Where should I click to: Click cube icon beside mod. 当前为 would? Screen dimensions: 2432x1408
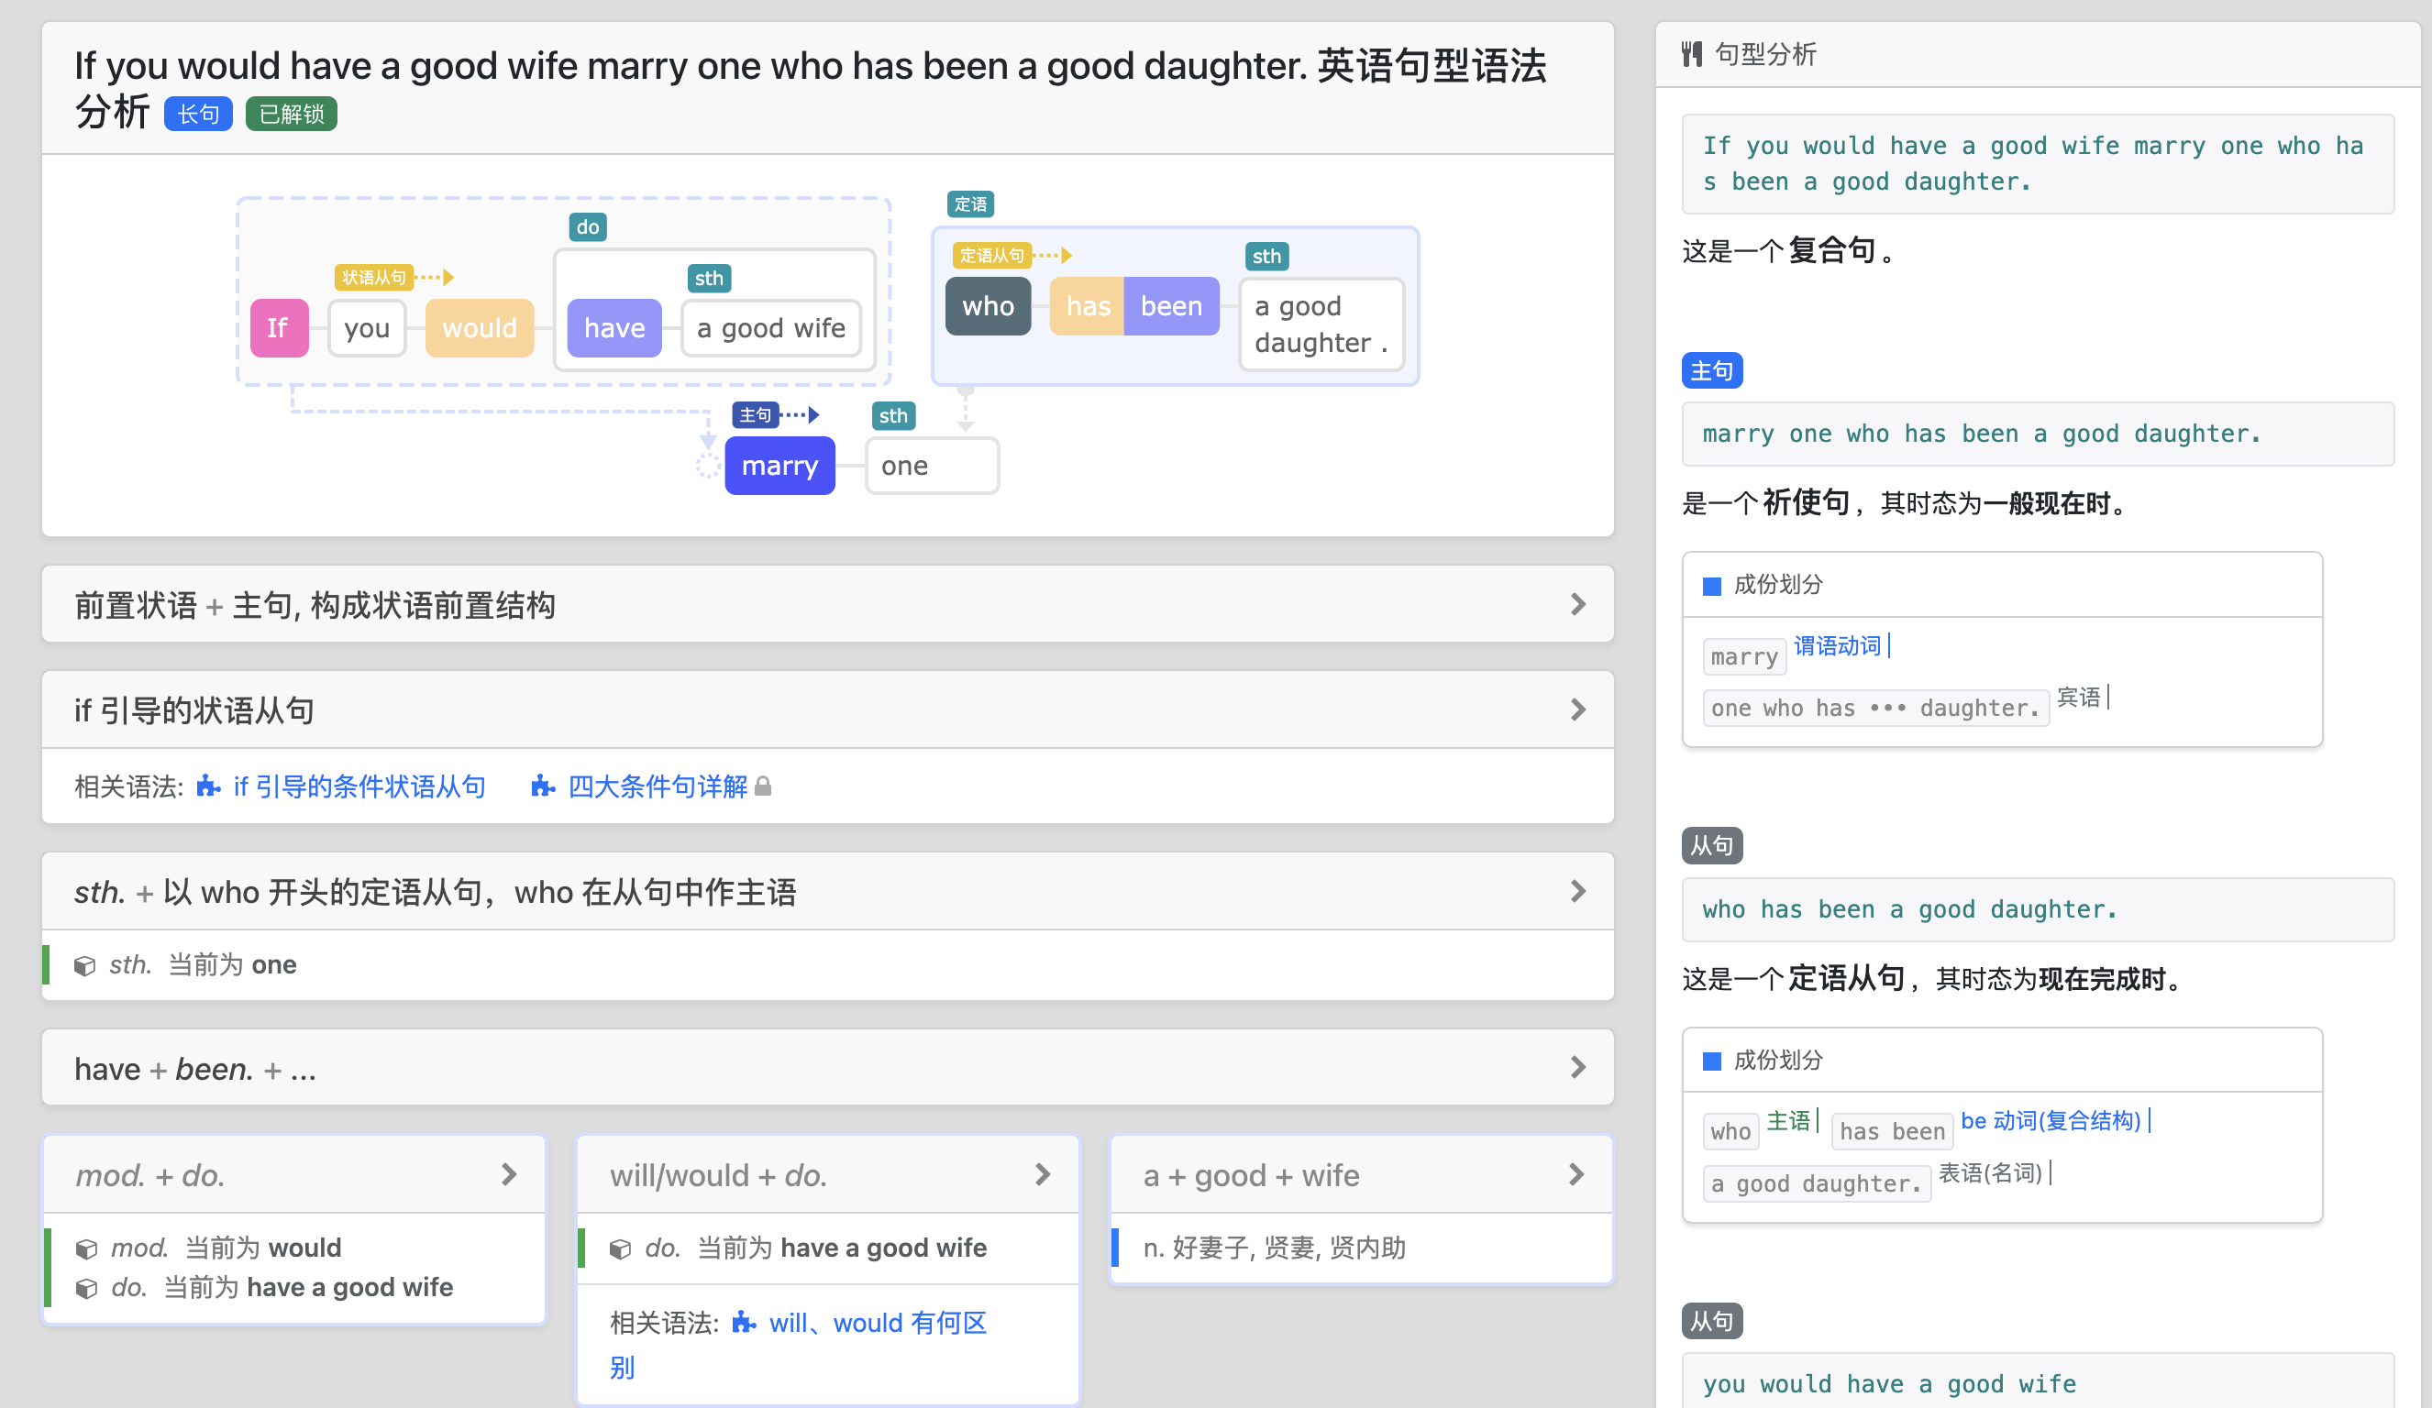tap(86, 1248)
